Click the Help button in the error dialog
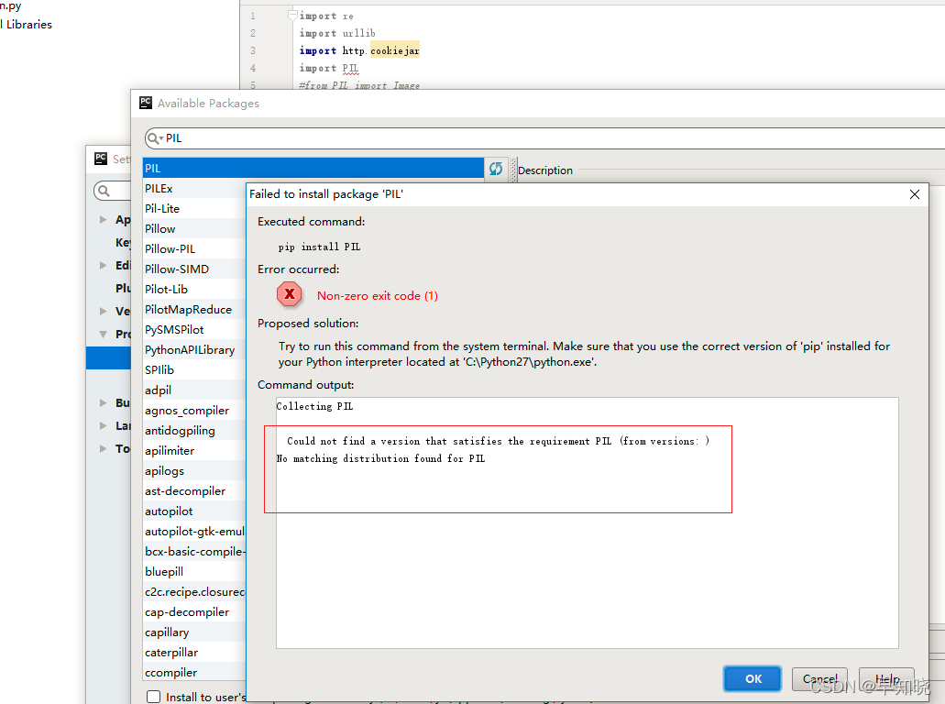 886,678
